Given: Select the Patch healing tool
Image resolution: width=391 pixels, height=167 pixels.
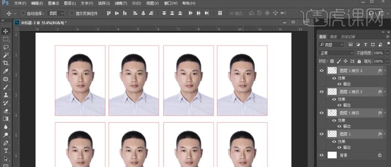Looking at the screenshot, I should coord(6,79).
